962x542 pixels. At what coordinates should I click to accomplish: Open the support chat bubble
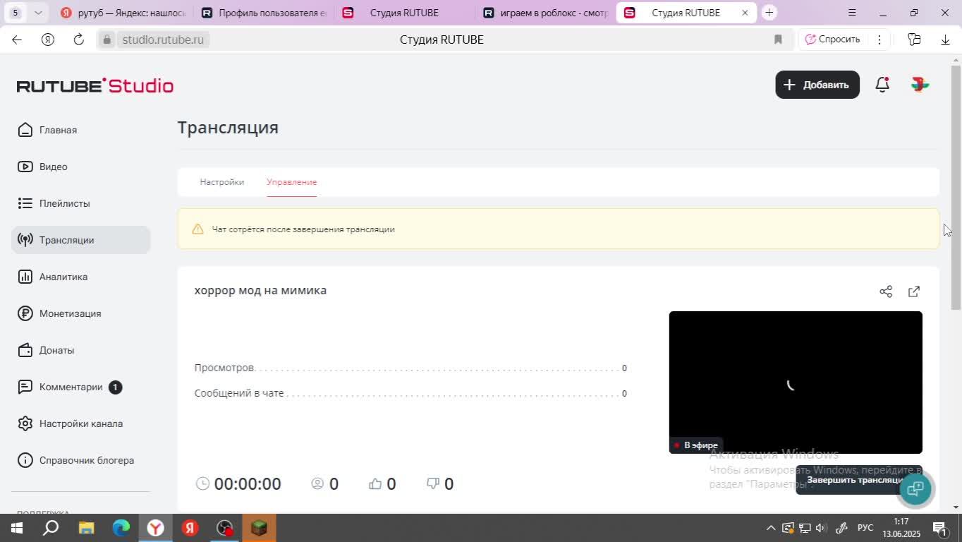pos(915,488)
